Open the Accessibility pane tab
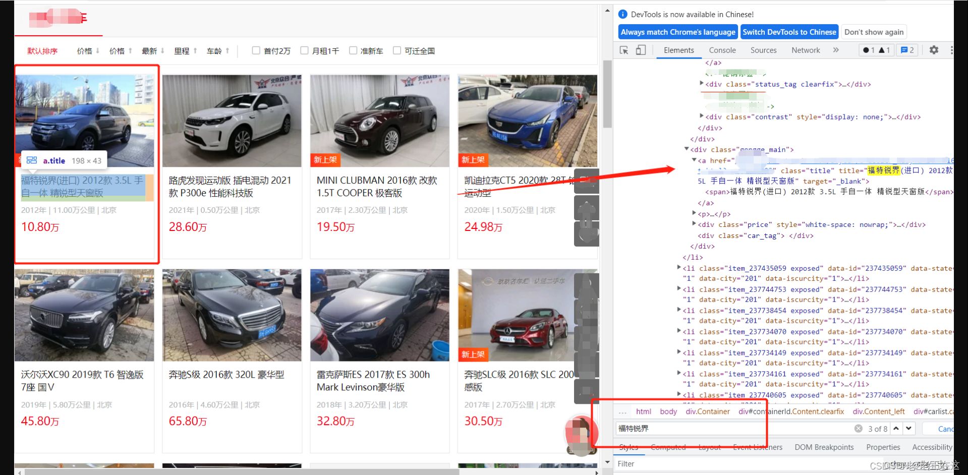Viewport: 968px width, 475px height. point(932,447)
